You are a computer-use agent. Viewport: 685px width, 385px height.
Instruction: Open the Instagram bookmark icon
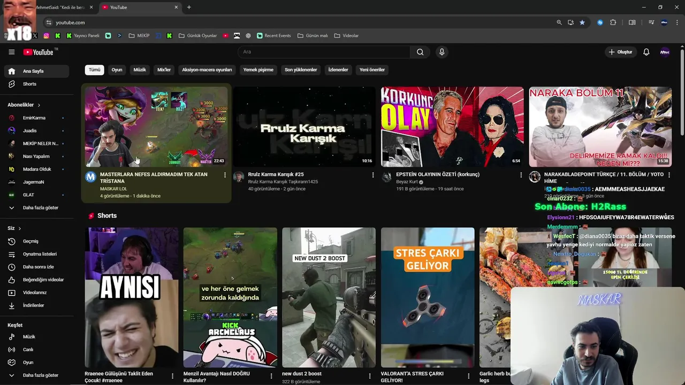pyautogui.click(x=47, y=36)
